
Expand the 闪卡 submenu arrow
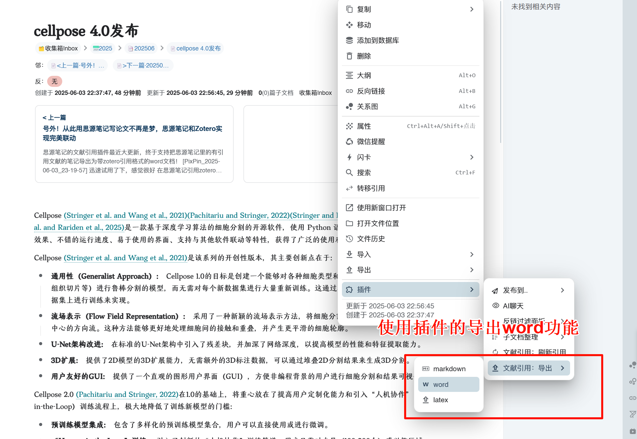click(472, 157)
